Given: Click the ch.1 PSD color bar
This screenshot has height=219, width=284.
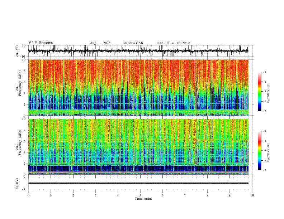Looking at the screenshot, I should point(259,92).
